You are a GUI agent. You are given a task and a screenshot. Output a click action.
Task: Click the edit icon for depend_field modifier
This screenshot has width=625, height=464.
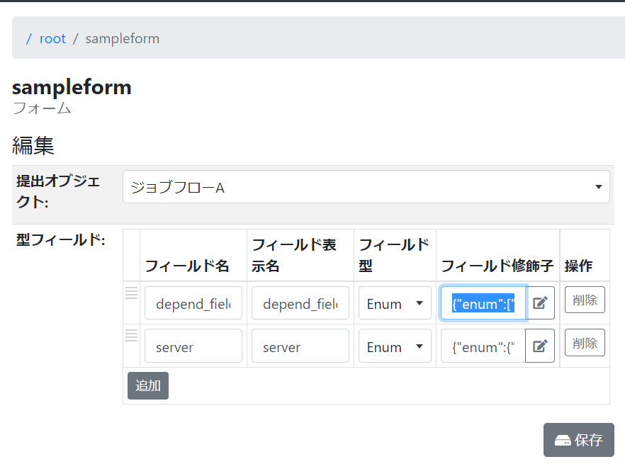(540, 303)
